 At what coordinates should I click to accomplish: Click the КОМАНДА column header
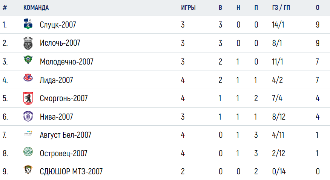[36, 8]
